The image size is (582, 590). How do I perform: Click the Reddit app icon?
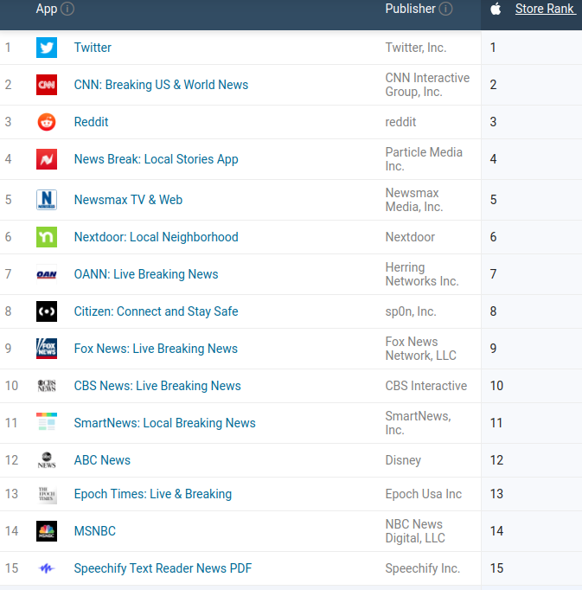47,122
